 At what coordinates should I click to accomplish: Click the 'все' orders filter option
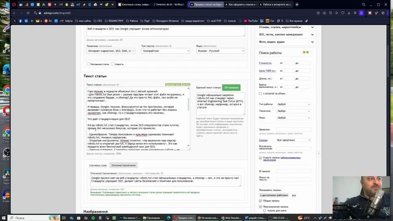[294, 195]
